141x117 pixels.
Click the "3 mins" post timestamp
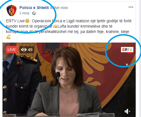[x=24, y=13]
